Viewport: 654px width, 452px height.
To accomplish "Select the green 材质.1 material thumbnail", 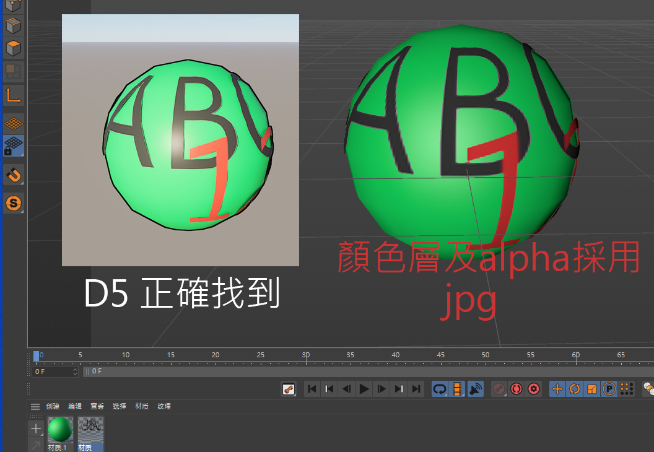I will [x=60, y=430].
